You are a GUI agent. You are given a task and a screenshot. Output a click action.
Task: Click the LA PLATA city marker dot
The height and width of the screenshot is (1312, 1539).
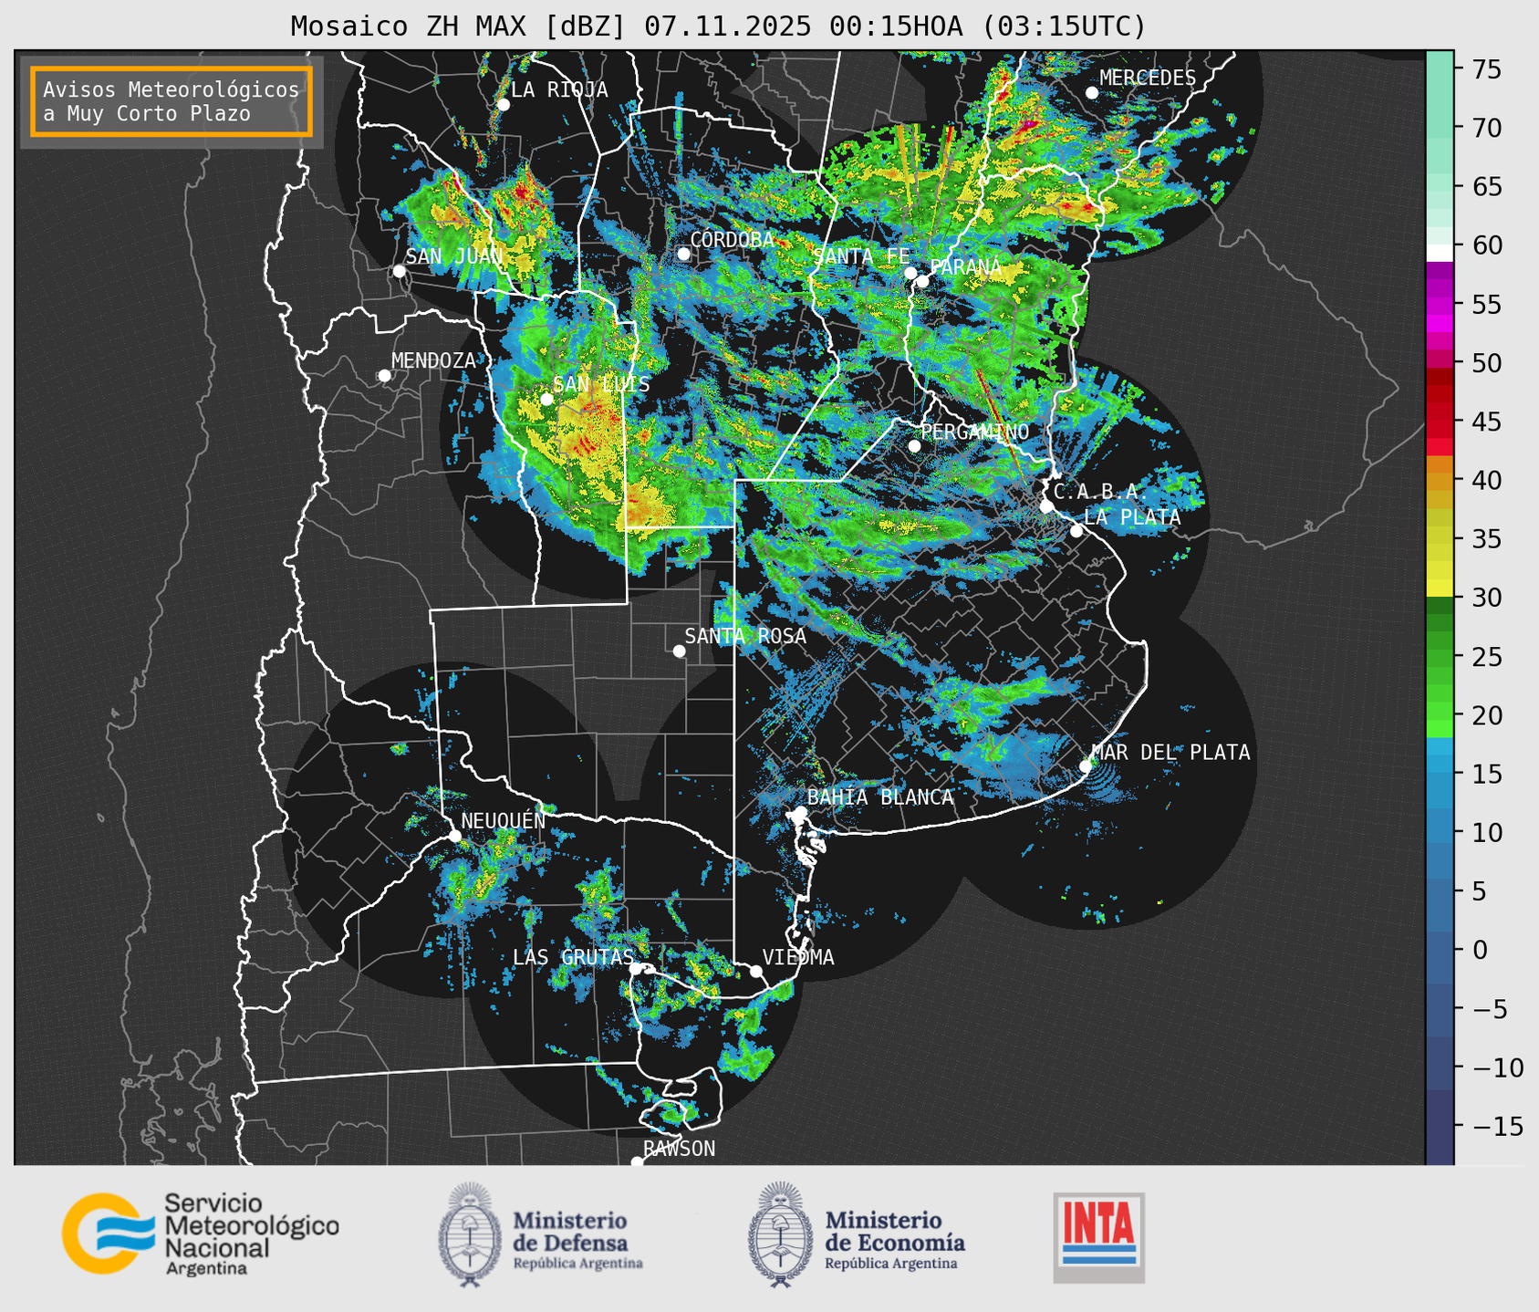click(1076, 531)
